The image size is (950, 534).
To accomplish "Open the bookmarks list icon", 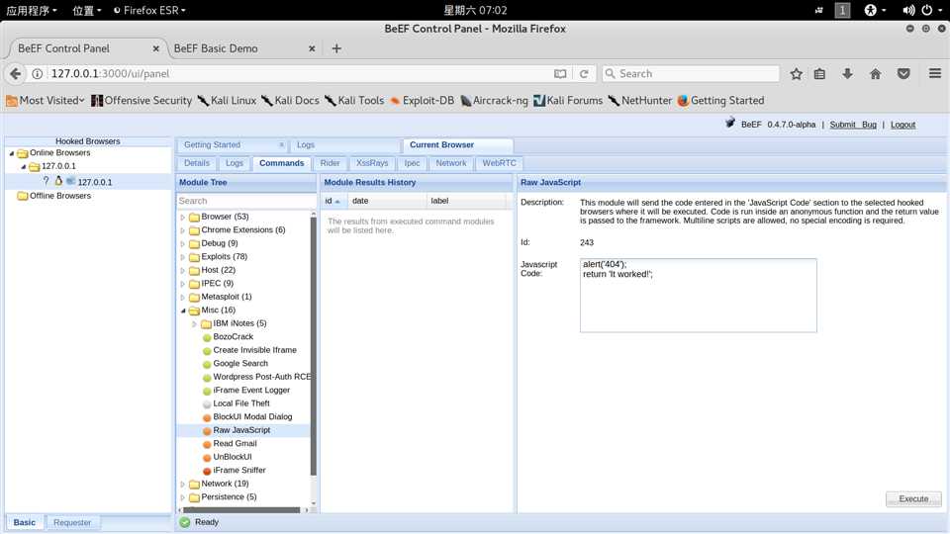I will click(x=819, y=74).
